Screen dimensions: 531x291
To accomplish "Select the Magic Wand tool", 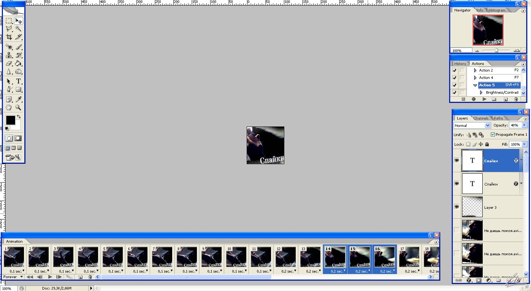I will pos(18,29).
